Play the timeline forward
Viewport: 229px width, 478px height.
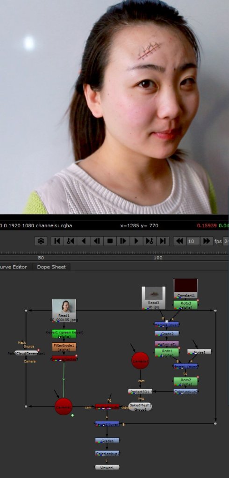[x=136, y=241]
